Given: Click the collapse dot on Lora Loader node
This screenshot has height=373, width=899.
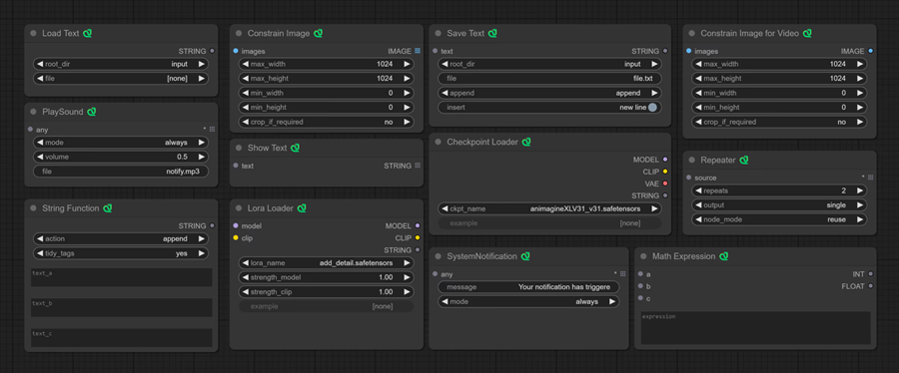Looking at the screenshot, I should click(239, 208).
